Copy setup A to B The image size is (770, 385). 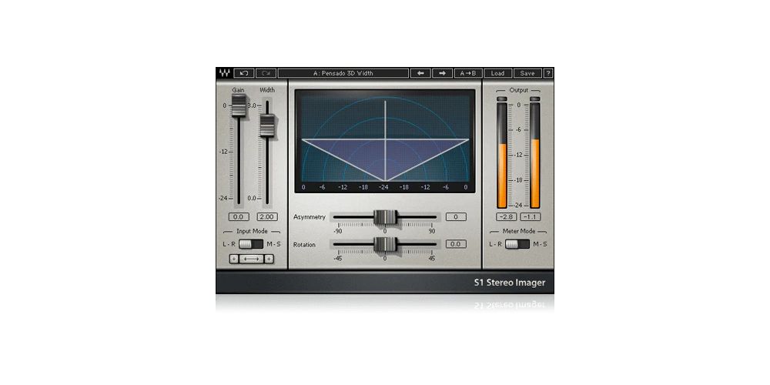468,73
